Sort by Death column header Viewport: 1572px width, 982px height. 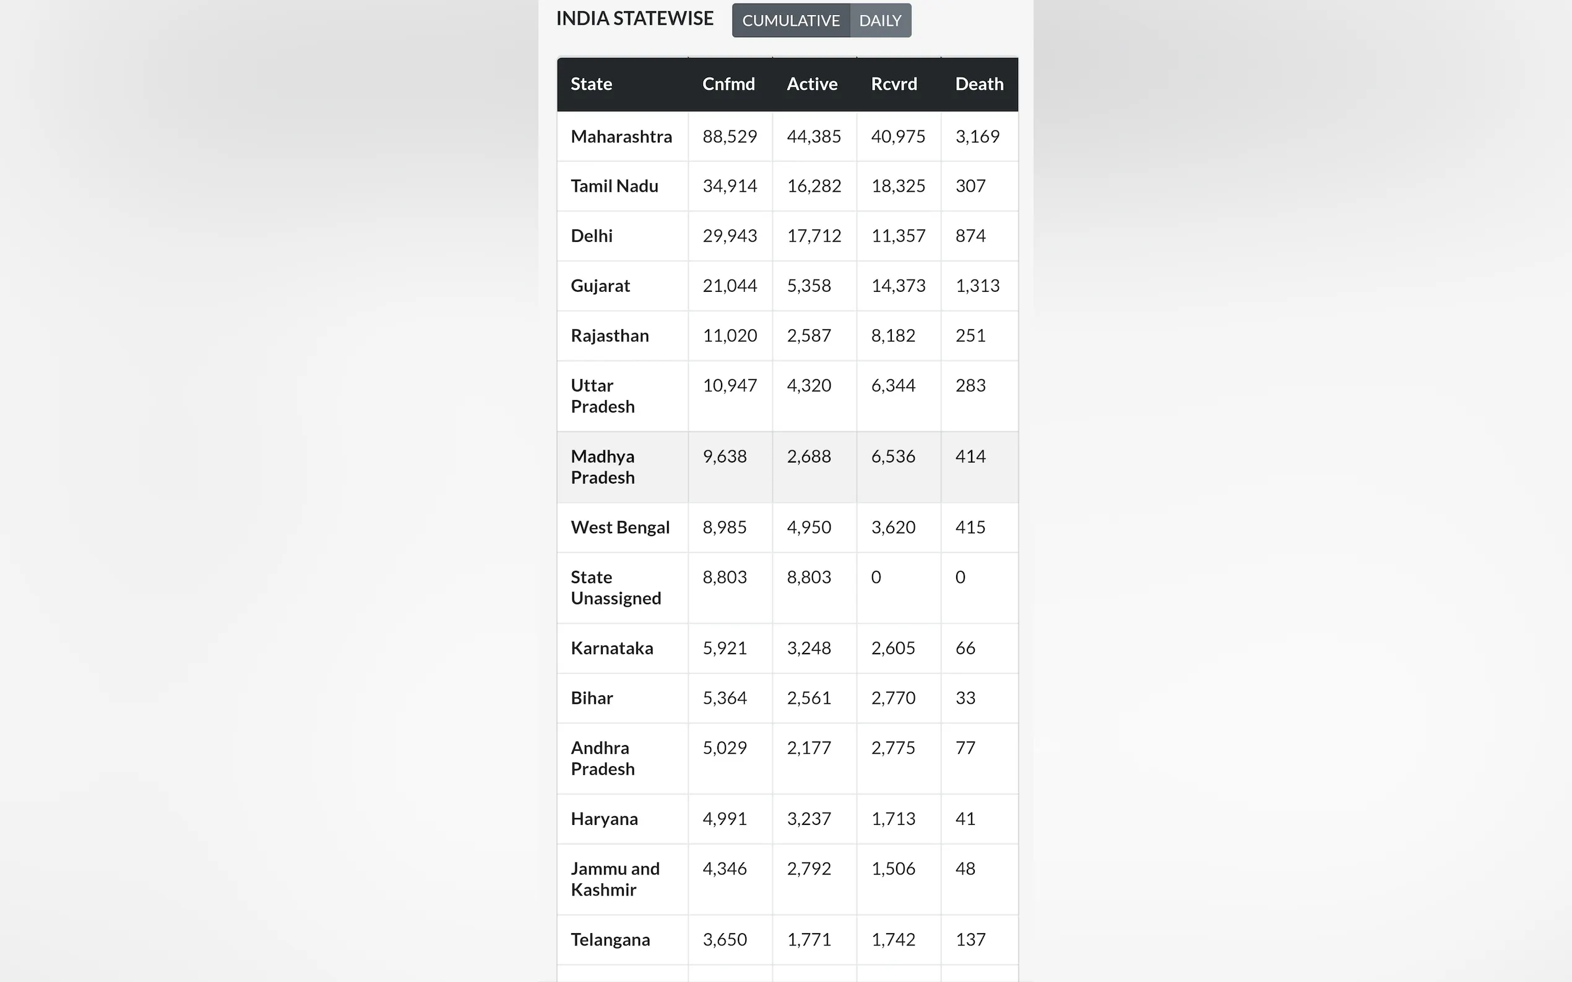pos(978,85)
